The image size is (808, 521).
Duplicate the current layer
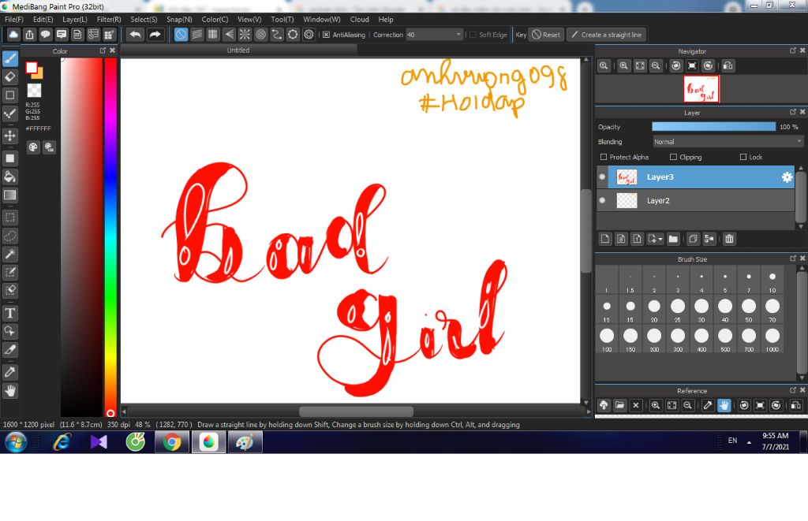pyautogui.click(x=693, y=239)
